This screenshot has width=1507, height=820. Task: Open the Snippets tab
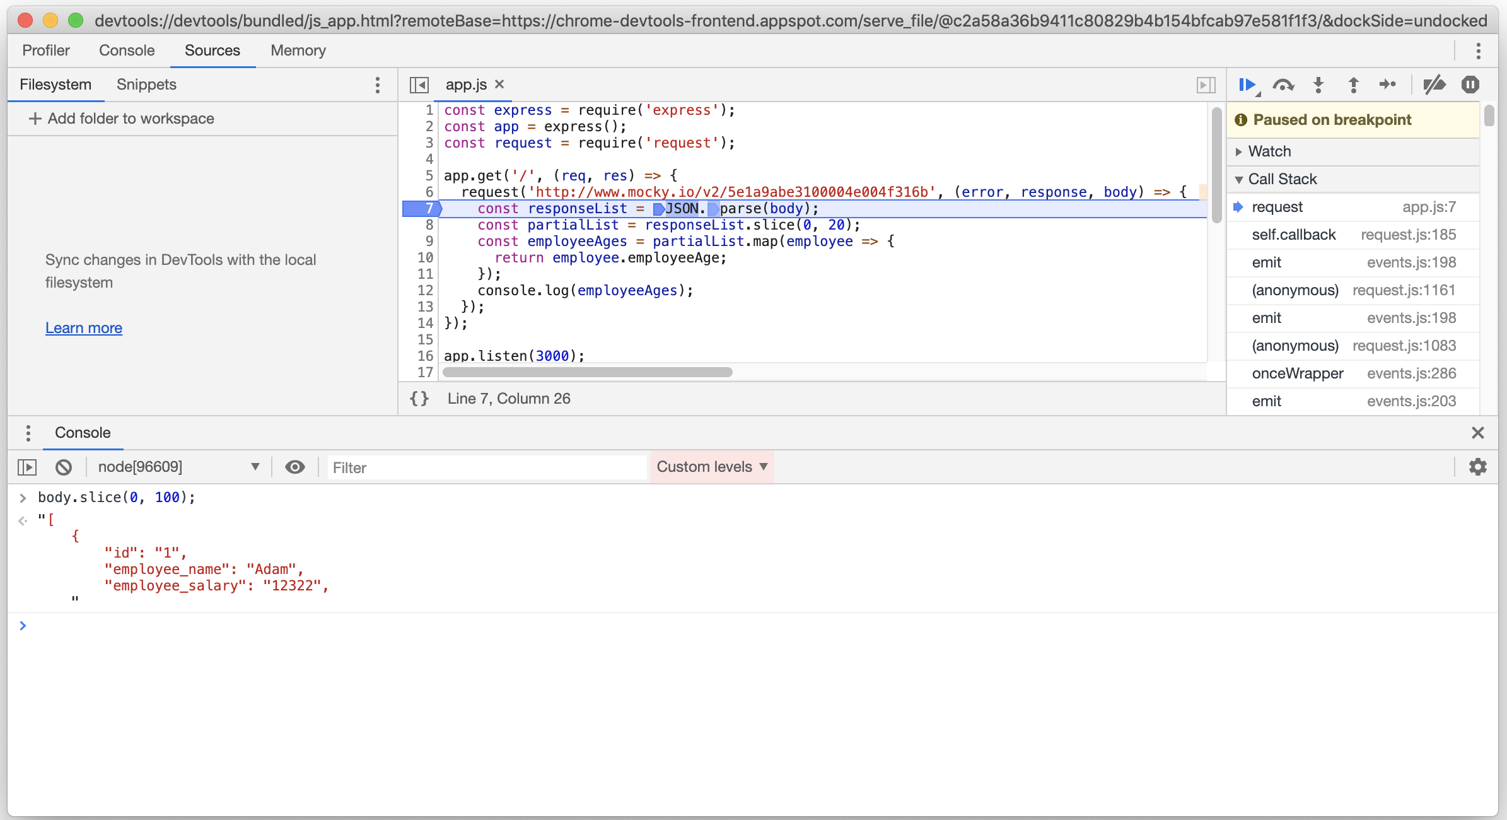146,85
